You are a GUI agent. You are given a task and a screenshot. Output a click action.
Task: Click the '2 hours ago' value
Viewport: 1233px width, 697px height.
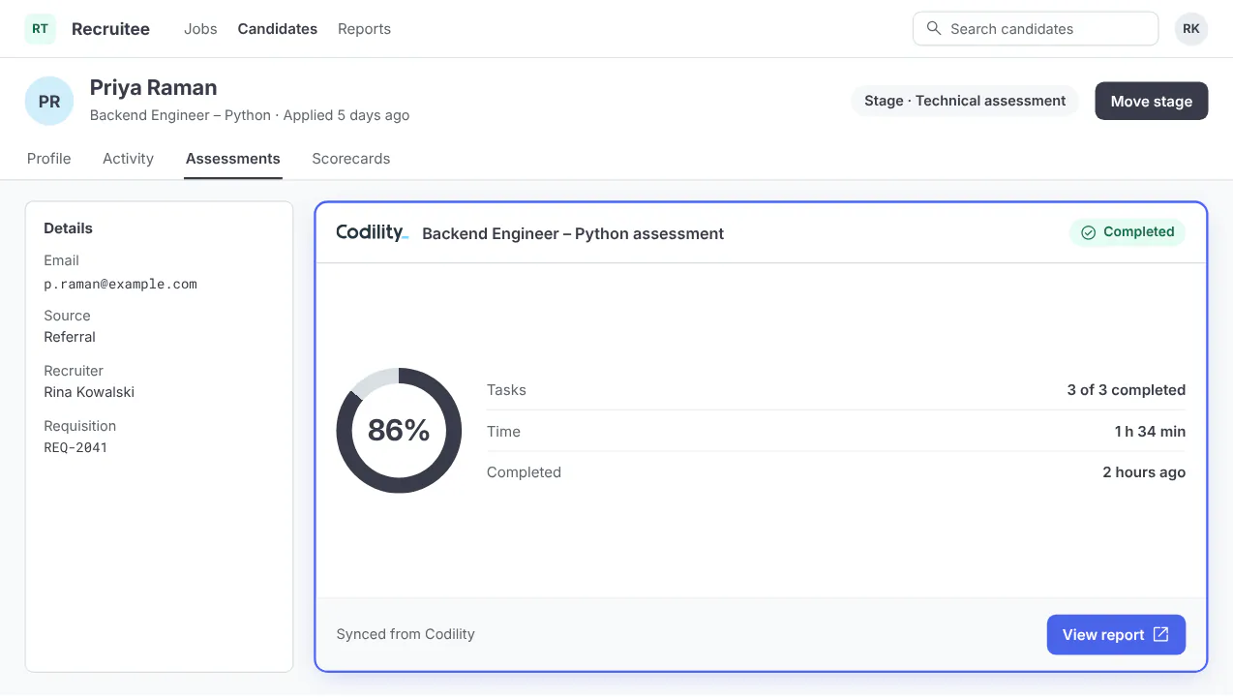point(1144,472)
